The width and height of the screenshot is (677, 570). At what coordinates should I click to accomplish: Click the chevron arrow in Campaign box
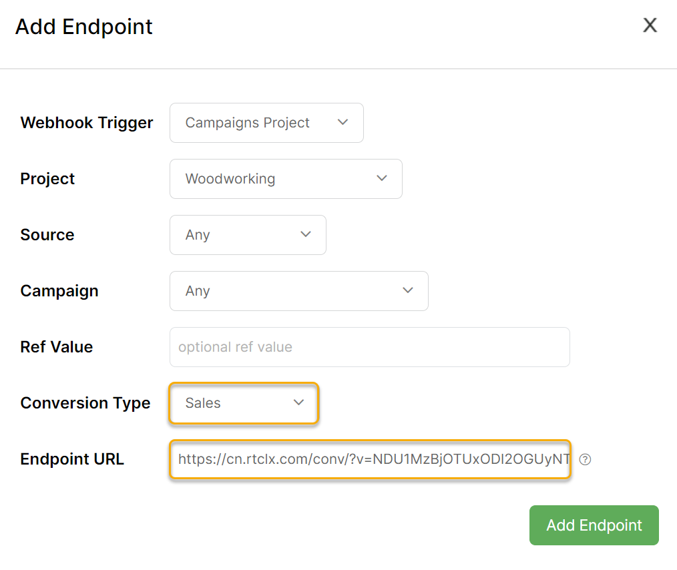(407, 290)
